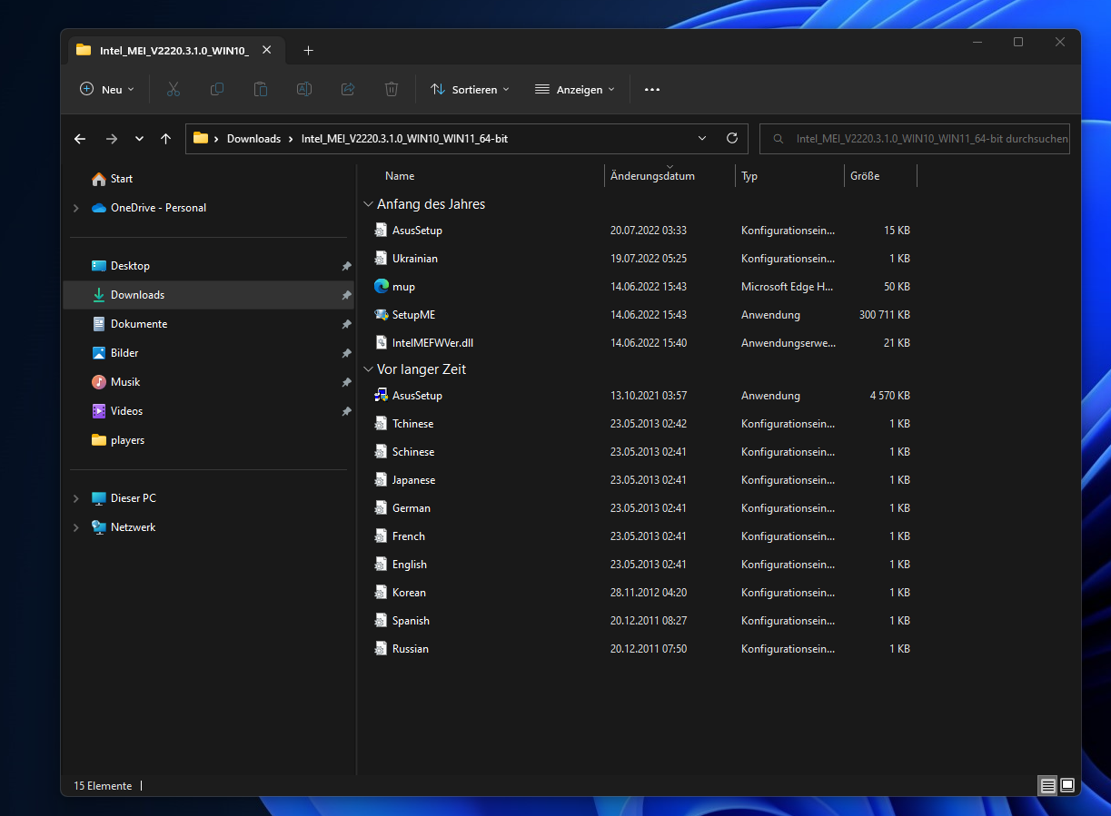1111x816 pixels.
Task: Click the Share icon in toolbar
Action: coord(348,89)
